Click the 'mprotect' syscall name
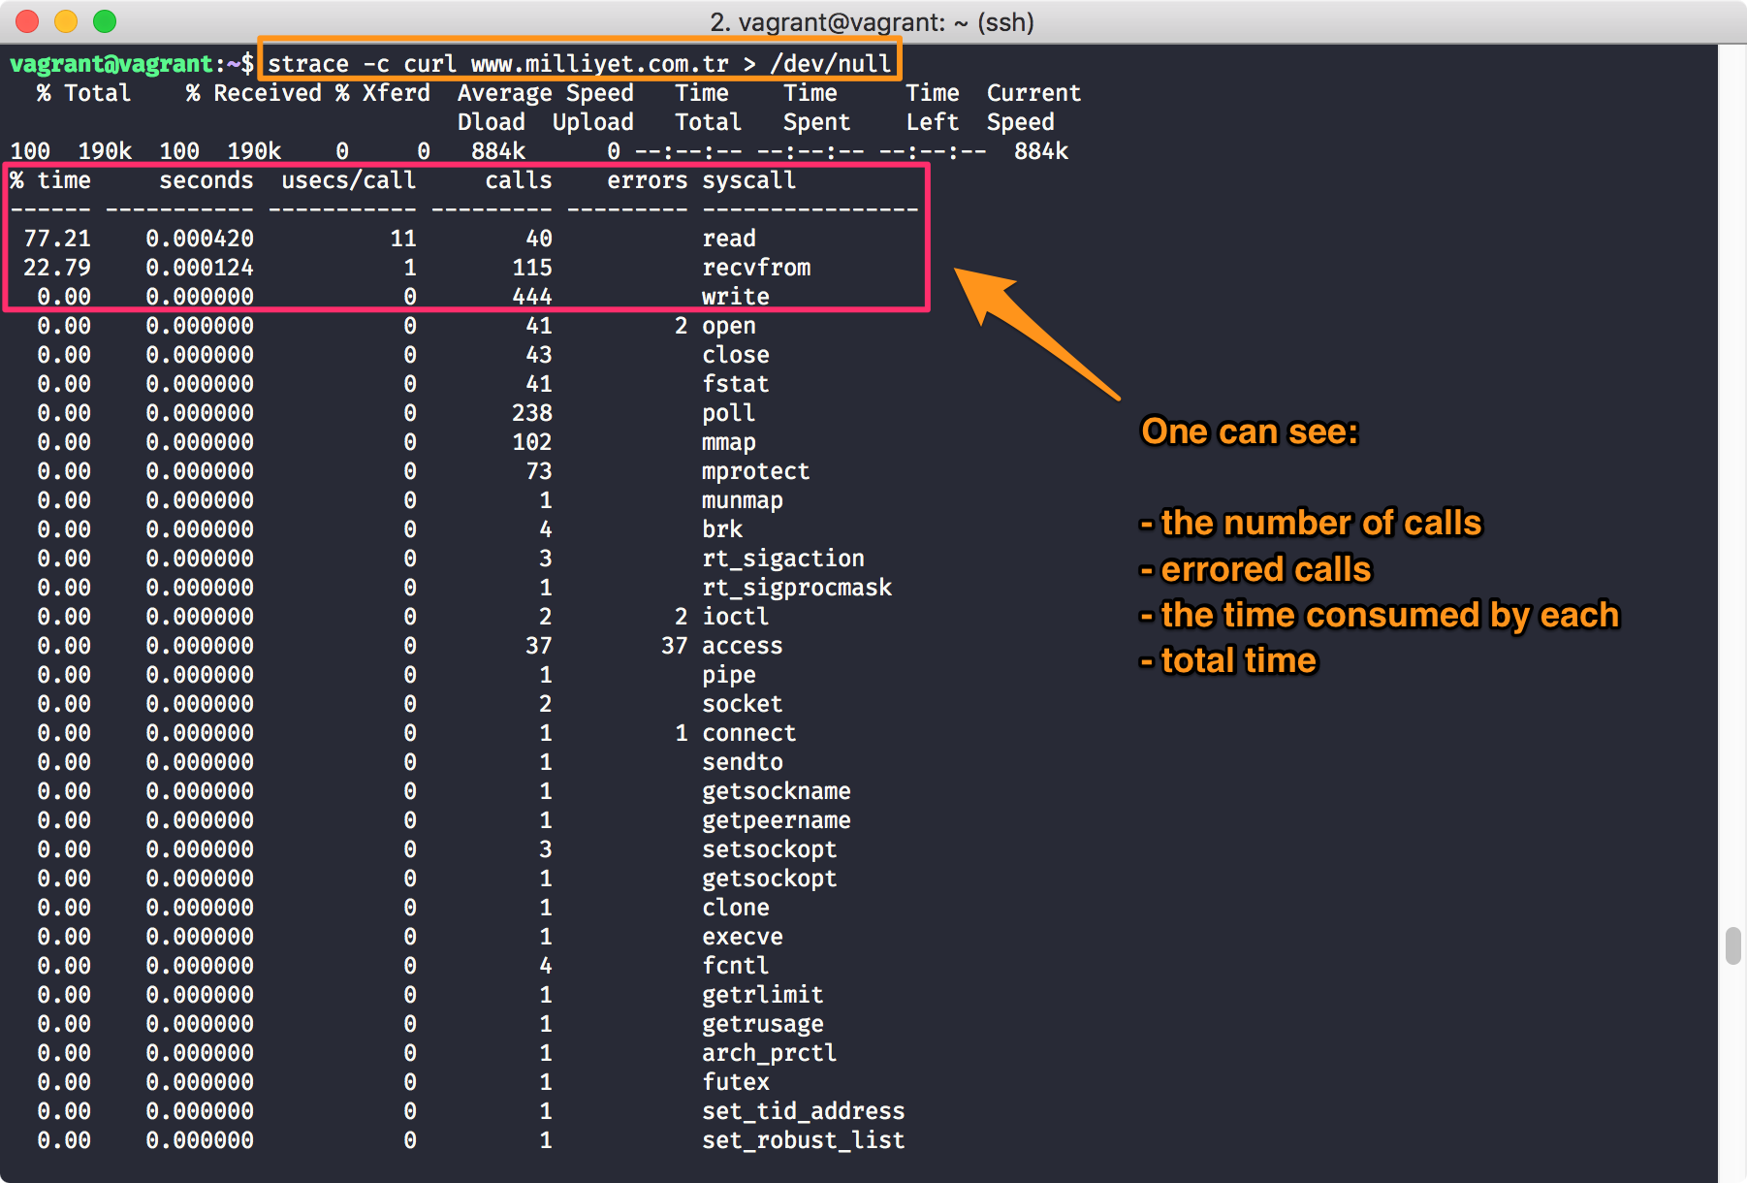Screen dimensions: 1747x1183 tap(756, 471)
